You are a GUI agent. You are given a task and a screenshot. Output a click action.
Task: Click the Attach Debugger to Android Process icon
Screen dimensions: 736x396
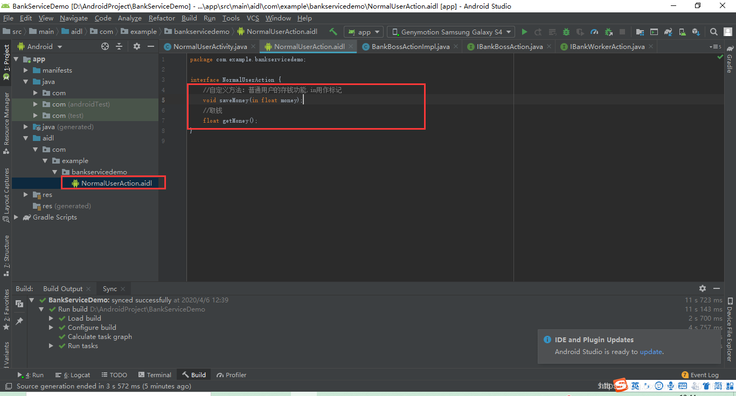coord(608,32)
